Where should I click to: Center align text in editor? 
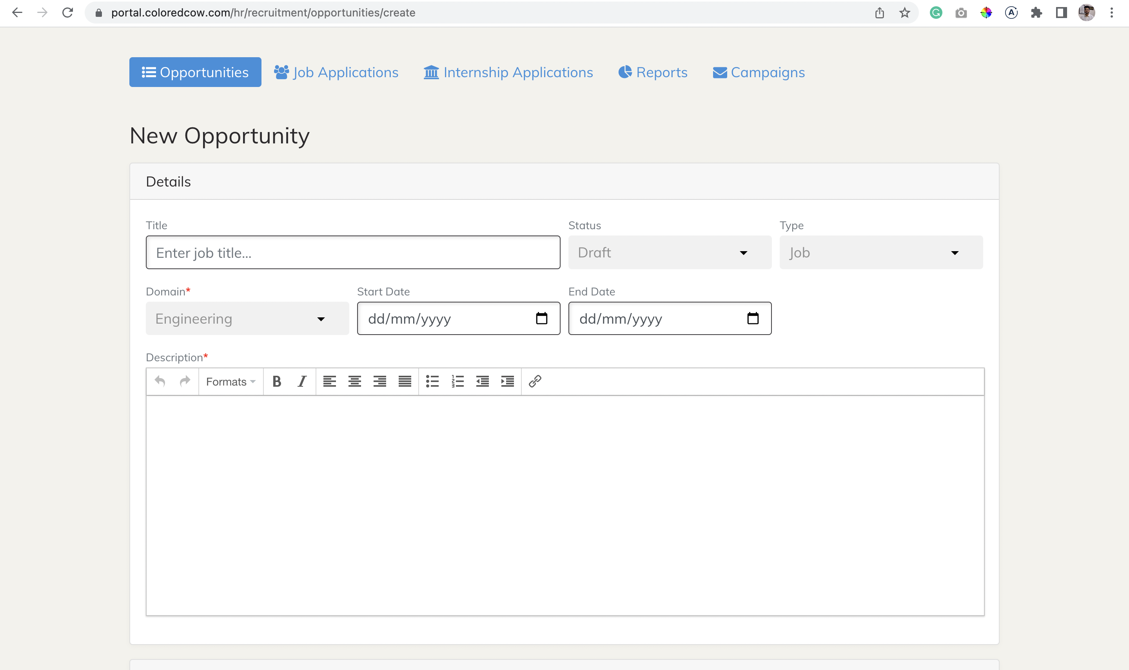pyautogui.click(x=354, y=382)
